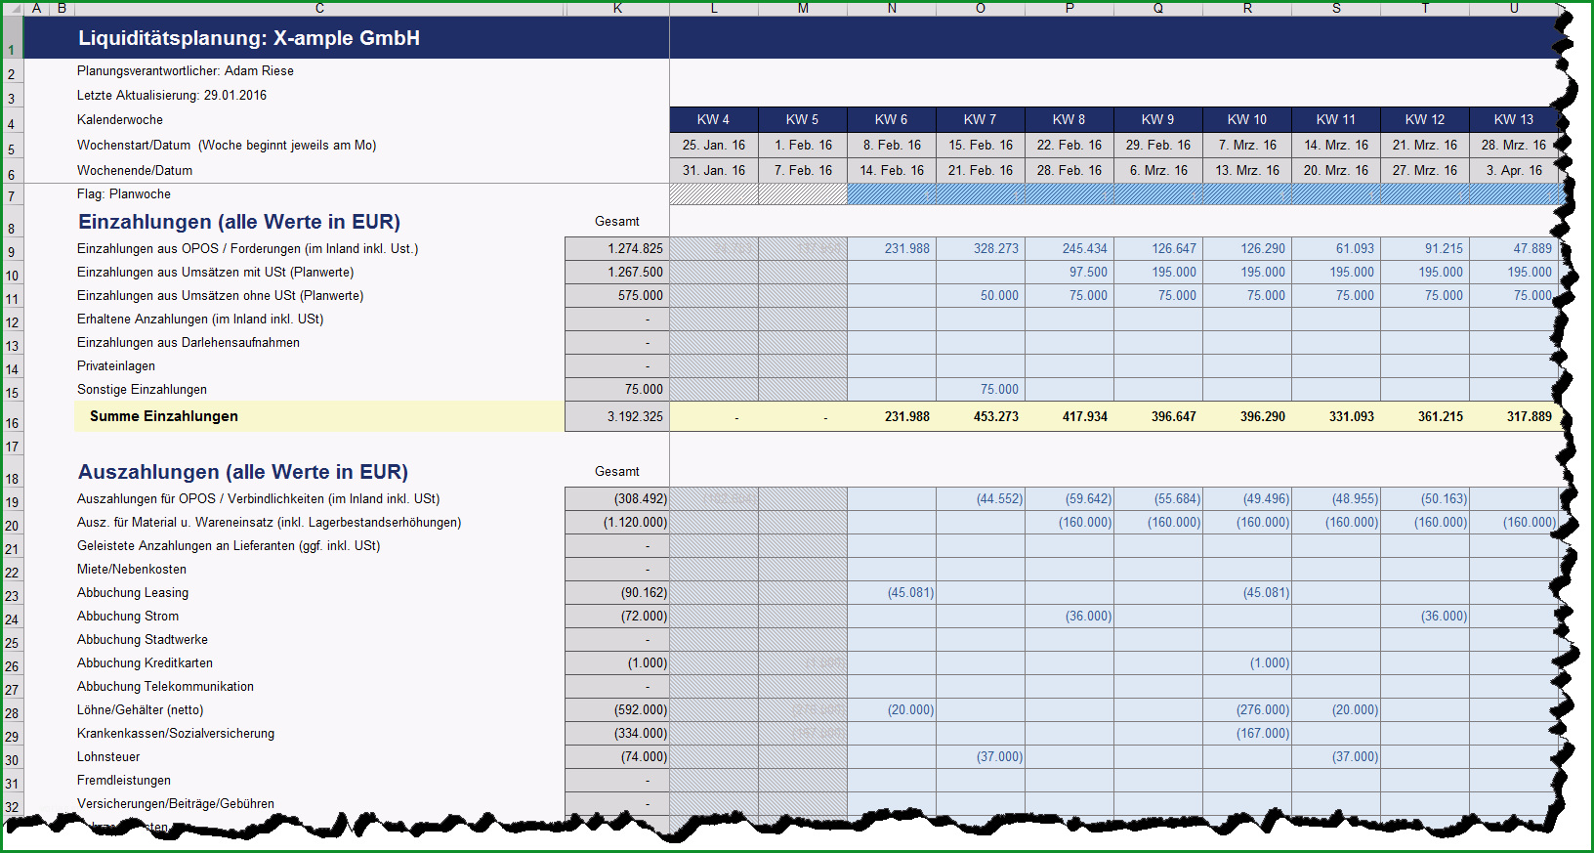The image size is (1594, 853).
Task: Click the grand total 3.192.325
Action: [x=617, y=416]
